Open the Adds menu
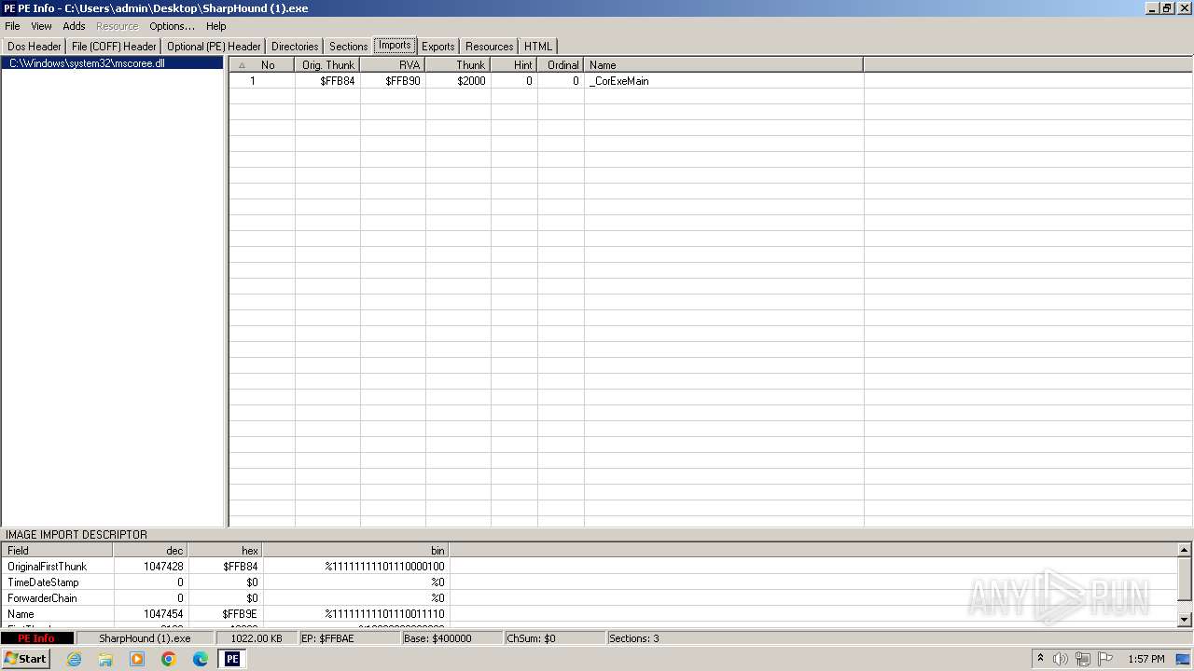Image resolution: width=1194 pixels, height=671 pixels. (x=74, y=26)
